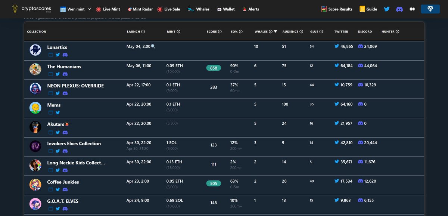Screen dimensions: 448x216
Task: Open G.O.A.T. ELVES Discord icon
Action: point(65,209)
